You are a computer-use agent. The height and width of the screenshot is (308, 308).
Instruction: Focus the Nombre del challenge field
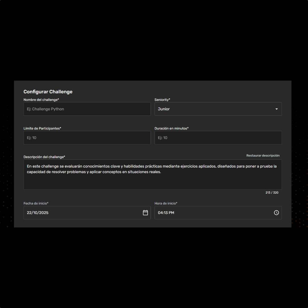coord(87,109)
